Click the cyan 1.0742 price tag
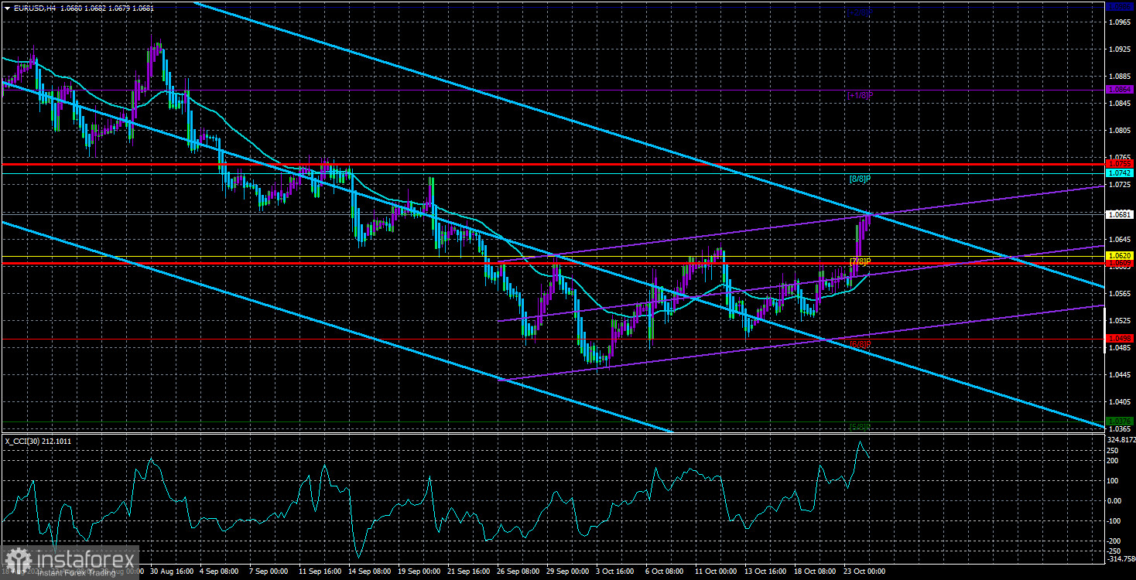 coord(1120,173)
